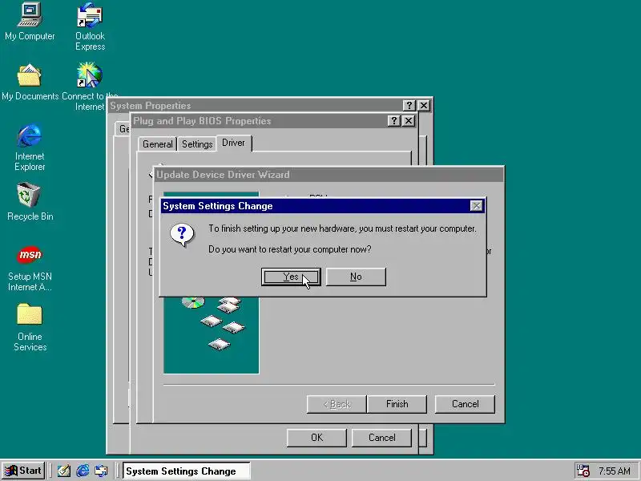Click the CD-ROM disc image in wizard

[193, 303]
